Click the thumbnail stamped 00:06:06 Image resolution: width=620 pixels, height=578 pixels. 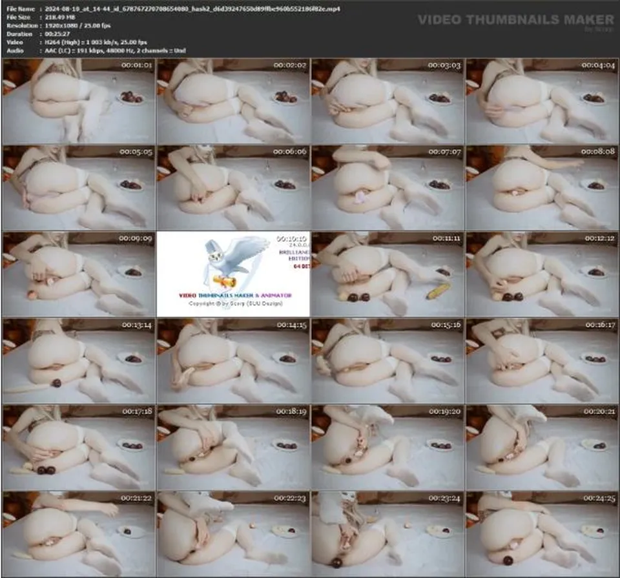233,188
